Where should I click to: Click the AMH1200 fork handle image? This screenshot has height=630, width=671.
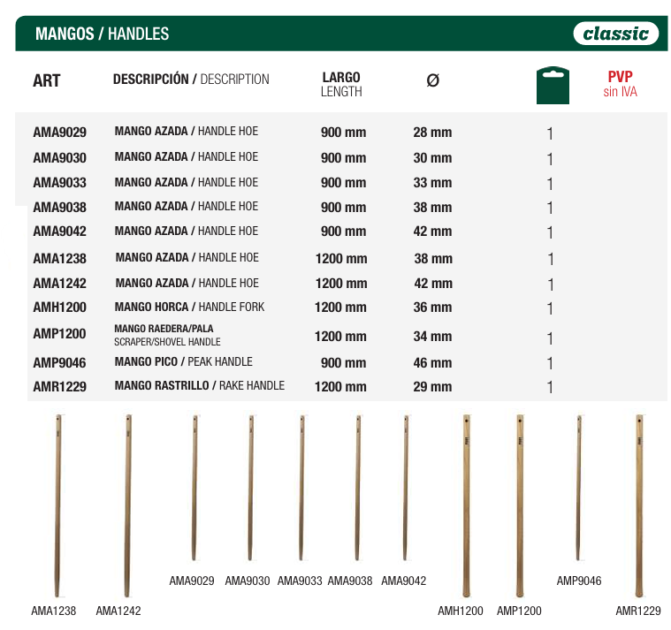[466, 505]
